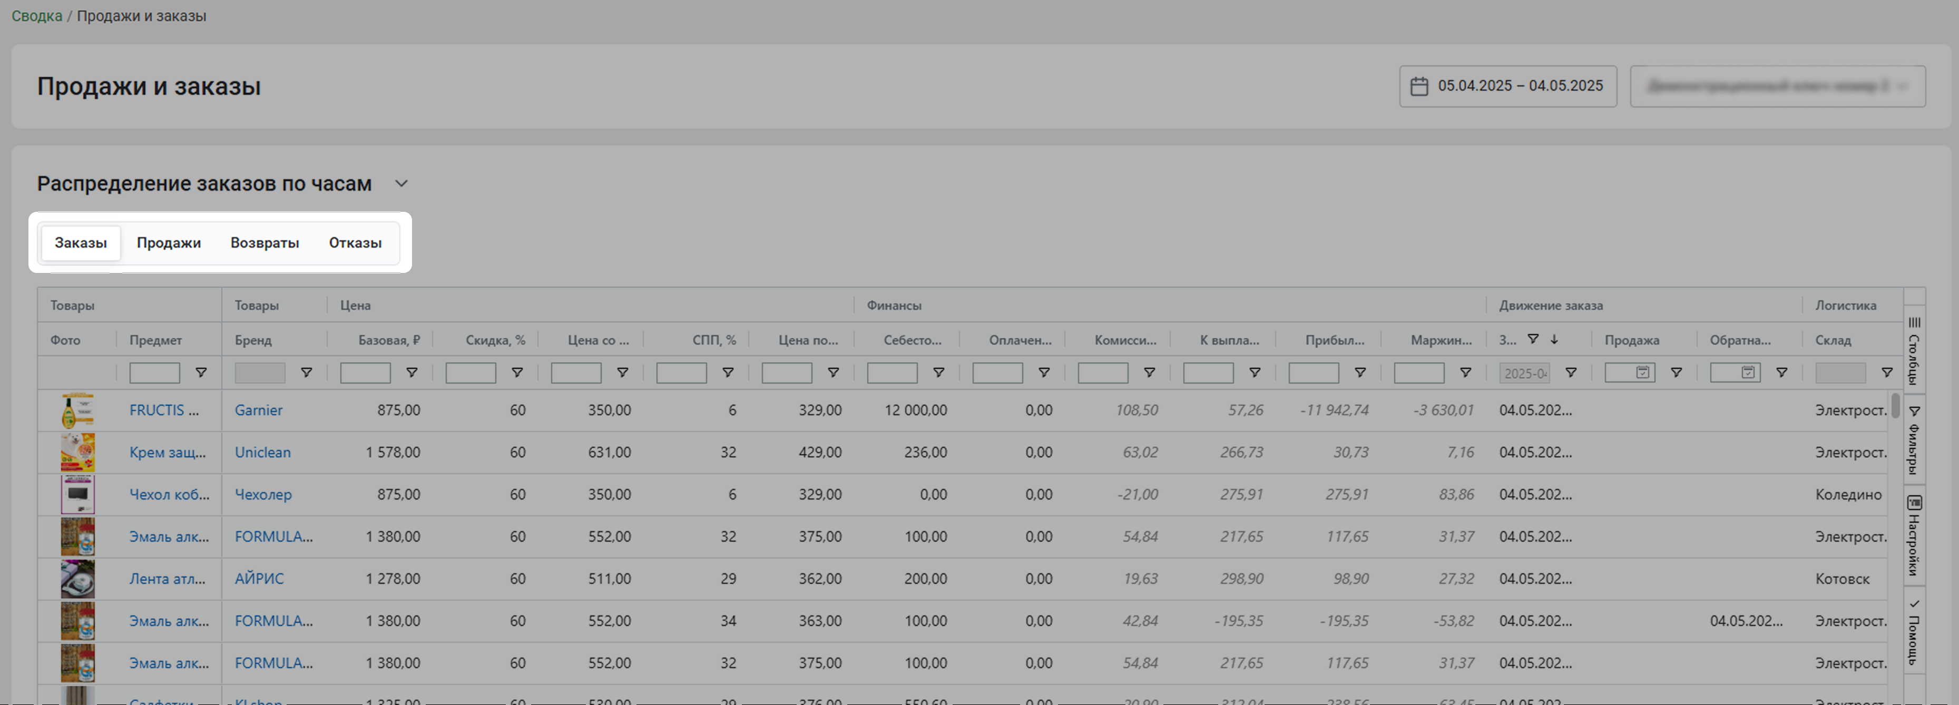
Task: Switch to the Продажи tab
Action: (x=169, y=243)
